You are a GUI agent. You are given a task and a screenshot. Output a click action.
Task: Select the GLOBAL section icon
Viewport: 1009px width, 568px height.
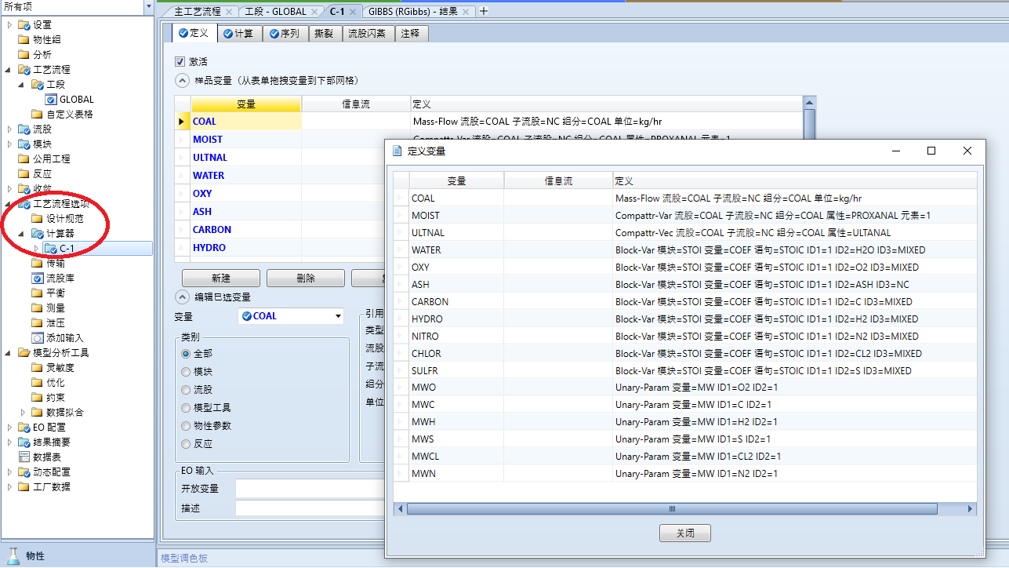51,100
